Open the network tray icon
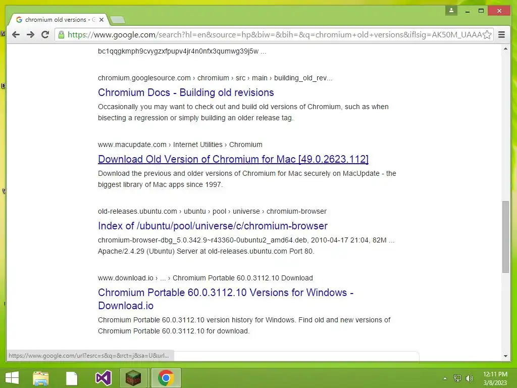The image size is (517, 388). click(457, 378)
